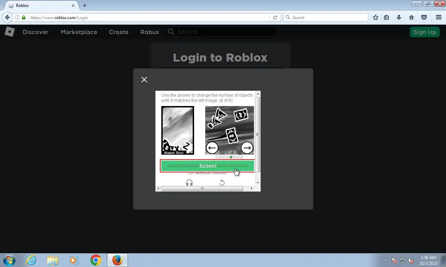Click the network tray icon
The image size is (446, 267).
(x=402, y=260)
